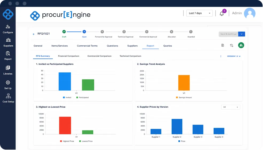The height and width of the screenshot is (150, 263).
Task: Click heading '2. Savings Trend Analysis'
Action: [151, 64]
